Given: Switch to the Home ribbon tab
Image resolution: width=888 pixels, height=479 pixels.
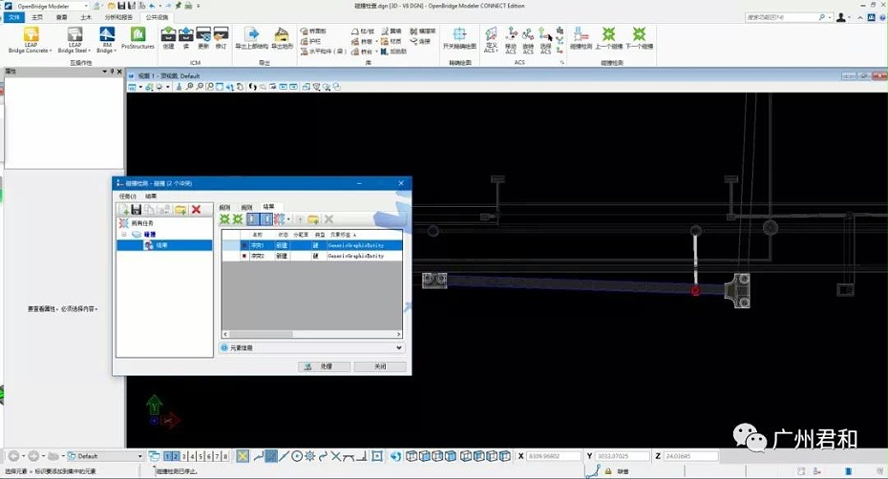Looking at the screenshot, I should (x=37, y=17).
